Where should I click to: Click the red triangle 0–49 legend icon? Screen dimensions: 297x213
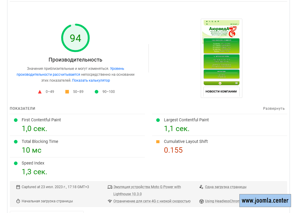click(40, 92)
